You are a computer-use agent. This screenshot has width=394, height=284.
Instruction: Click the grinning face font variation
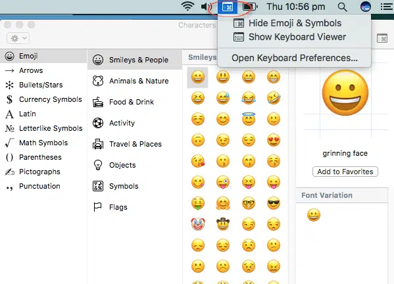tap(314, 215)
